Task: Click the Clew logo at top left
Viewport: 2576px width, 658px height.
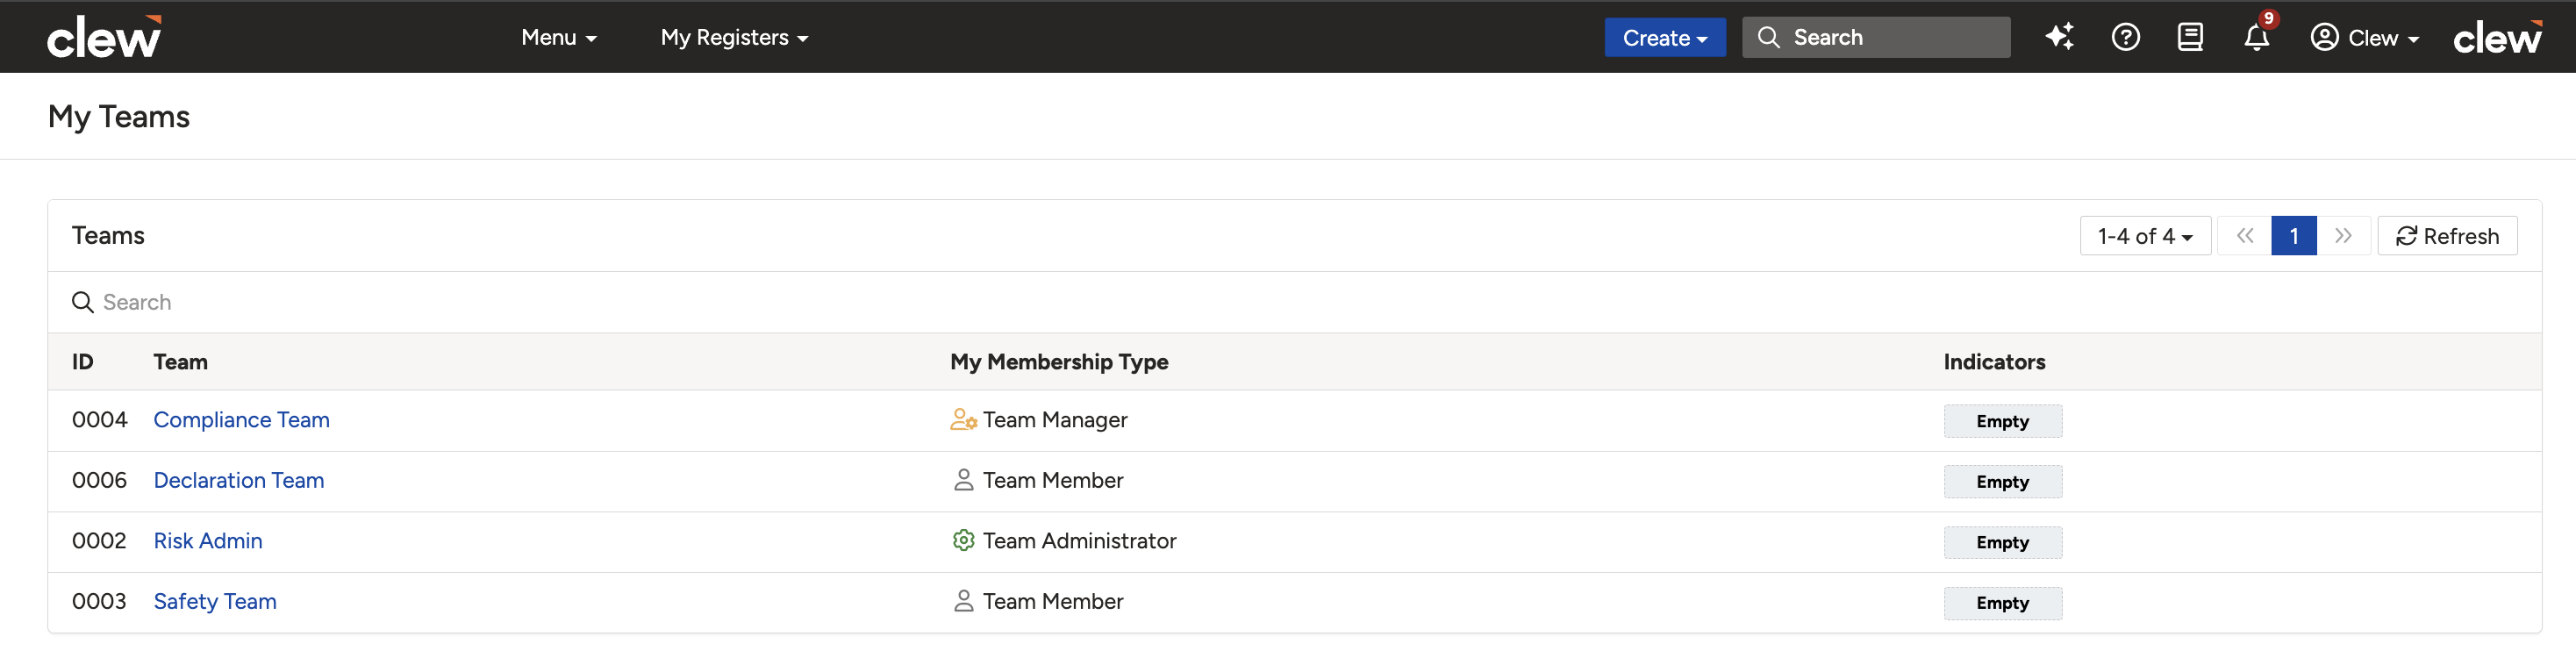Action: [x=104, y=37]
